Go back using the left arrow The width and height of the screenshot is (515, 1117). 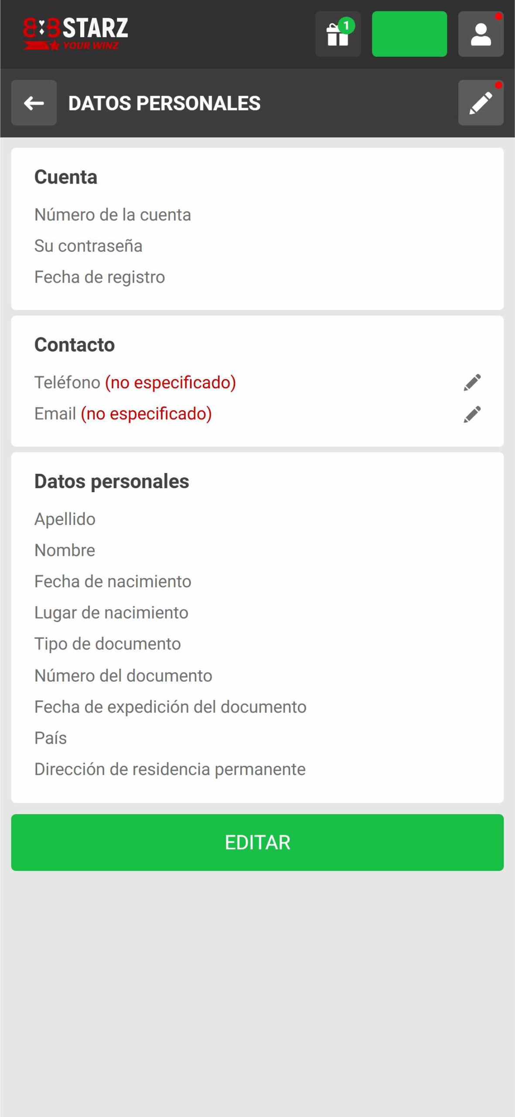click(x=34, y=103)
